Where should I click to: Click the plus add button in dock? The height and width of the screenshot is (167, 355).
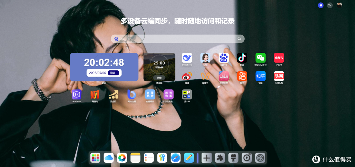(206, 158)
